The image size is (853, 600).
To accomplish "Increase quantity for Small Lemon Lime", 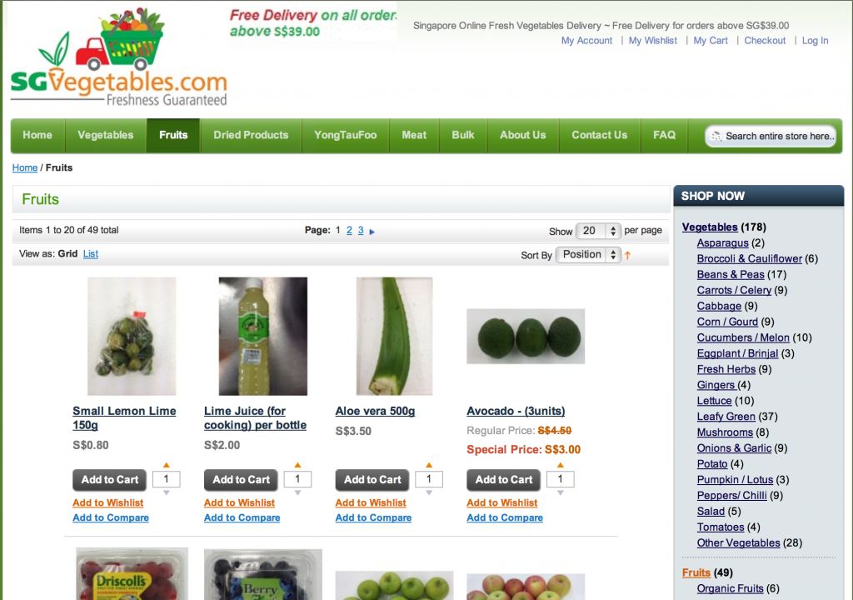I will coord(167,465).
